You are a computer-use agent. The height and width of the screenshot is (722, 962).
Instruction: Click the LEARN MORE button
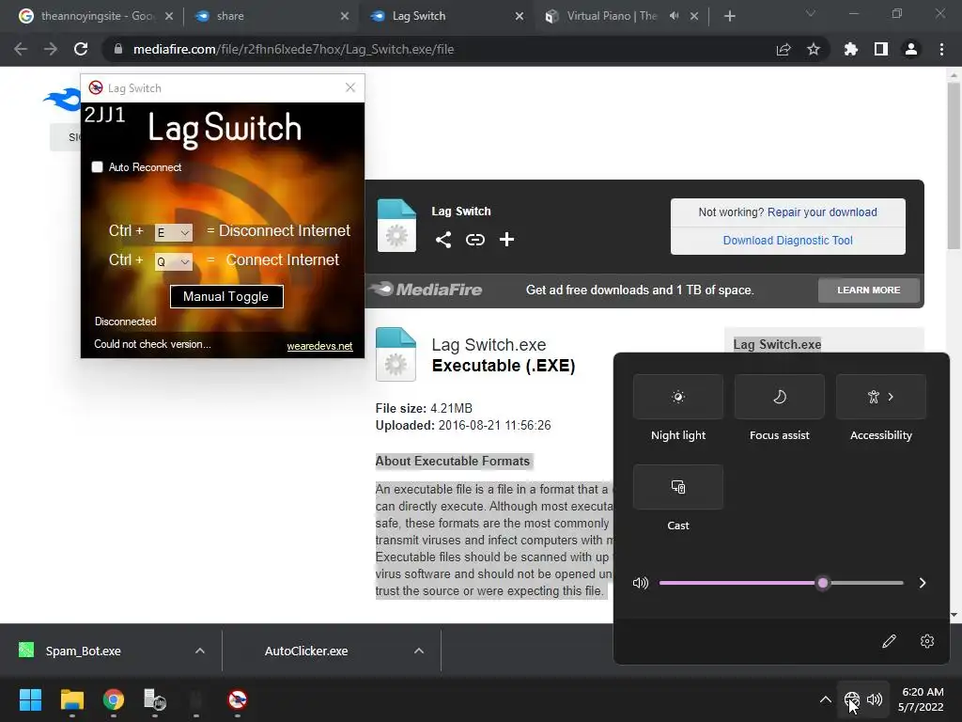(x=869, y=290)
